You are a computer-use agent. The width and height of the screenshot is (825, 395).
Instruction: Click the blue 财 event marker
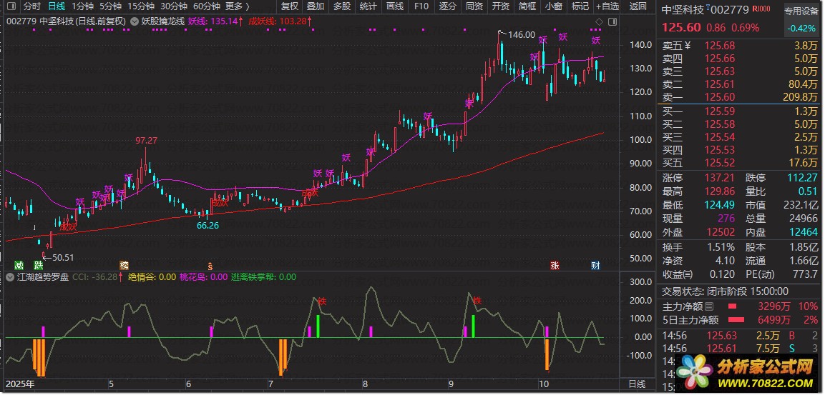point(595,265)
